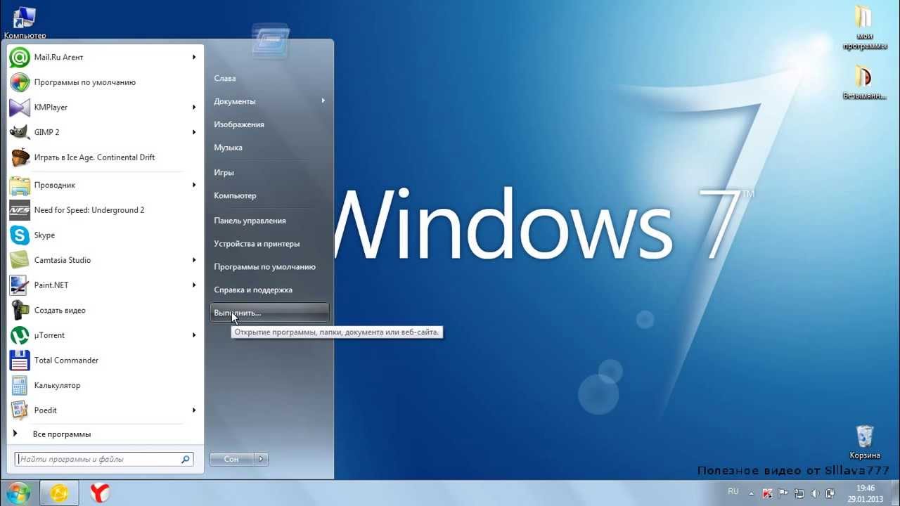Show Все программы list
Screen dimensions: 900x506
(104, 434)
